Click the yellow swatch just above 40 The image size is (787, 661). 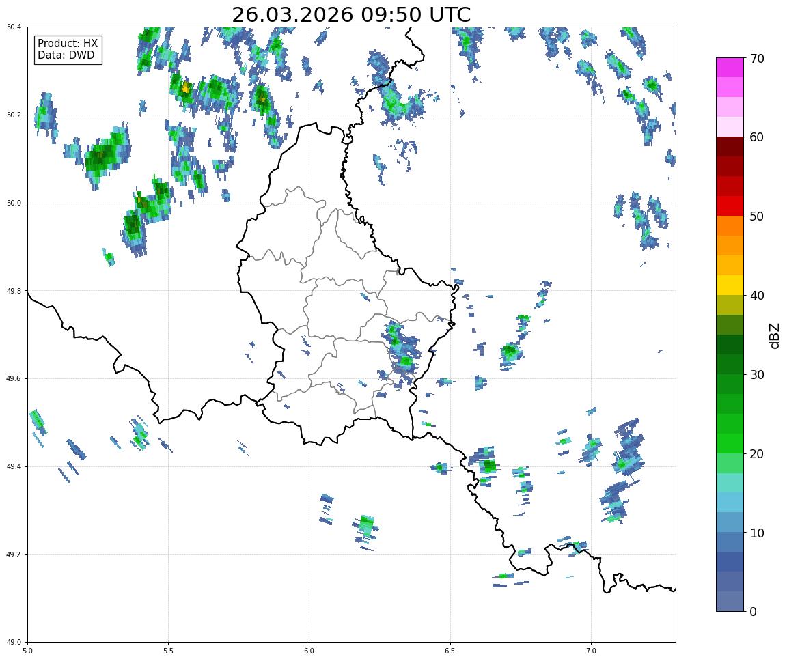pos(730,285)
